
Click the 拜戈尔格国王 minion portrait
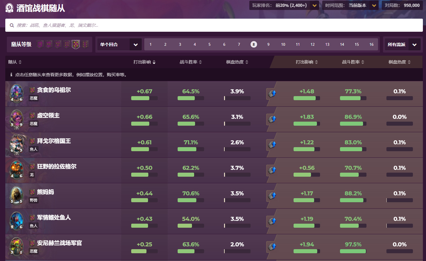pyautogui.click(x=17, y=145)
